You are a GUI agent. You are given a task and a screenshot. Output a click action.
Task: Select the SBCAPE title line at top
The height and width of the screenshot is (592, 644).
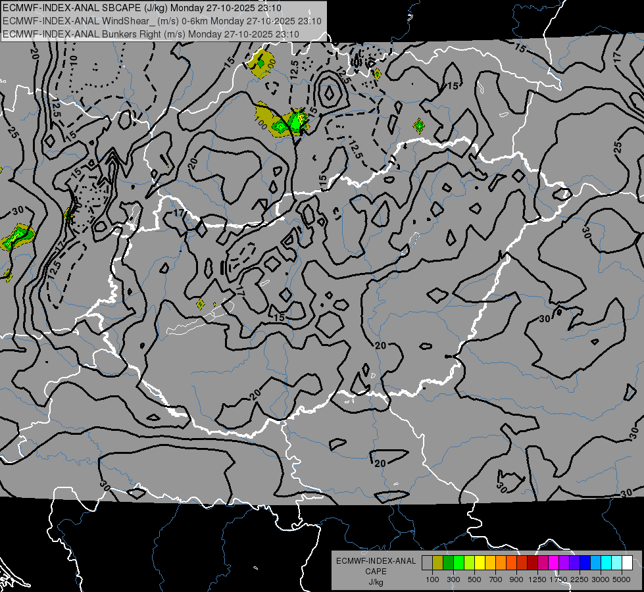[142, 8]
